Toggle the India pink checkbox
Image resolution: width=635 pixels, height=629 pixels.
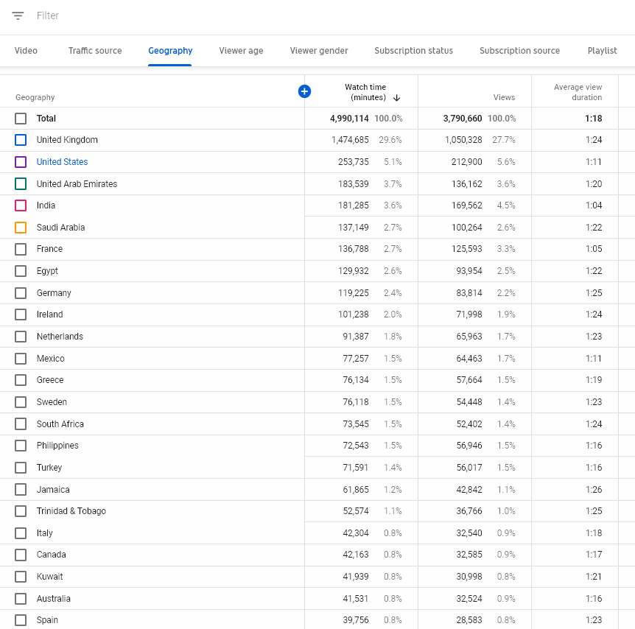point(21,205)
